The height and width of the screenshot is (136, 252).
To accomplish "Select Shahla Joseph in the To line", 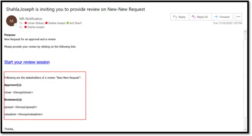I will [x=57, y=23].
